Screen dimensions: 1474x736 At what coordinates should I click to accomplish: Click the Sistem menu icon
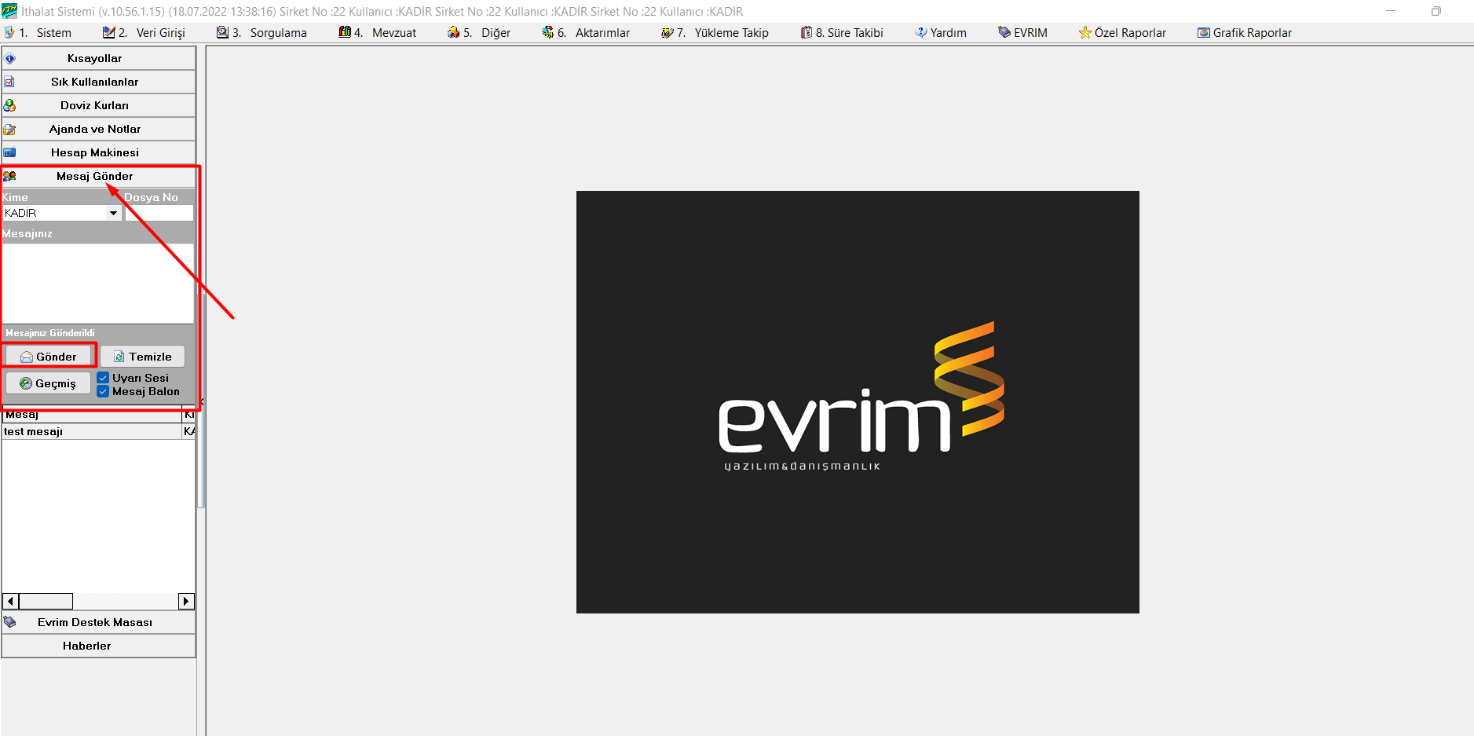tap(9, 32)
